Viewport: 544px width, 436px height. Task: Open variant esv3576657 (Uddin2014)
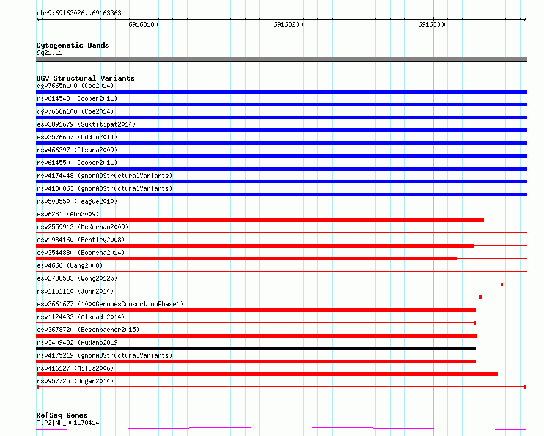pyautogui.click(x=77, y=137)
